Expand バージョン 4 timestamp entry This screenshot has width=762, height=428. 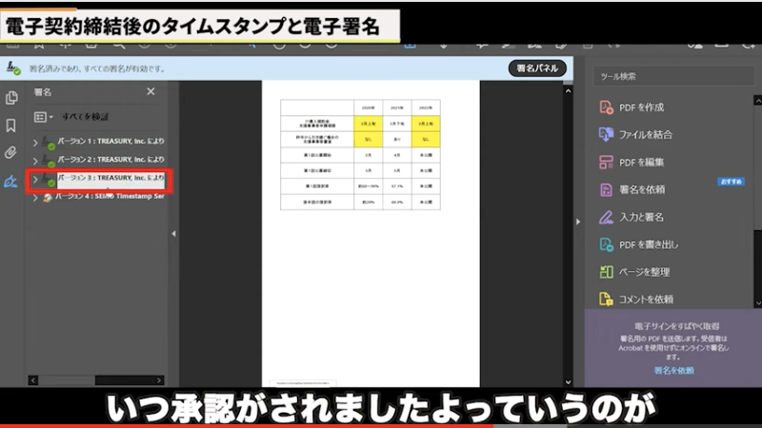pyautogui.click(x=35, y=197)
